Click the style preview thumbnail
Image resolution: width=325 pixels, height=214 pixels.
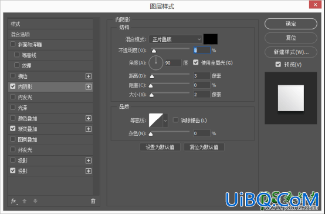pyautogui.click(x=291, y=98)
